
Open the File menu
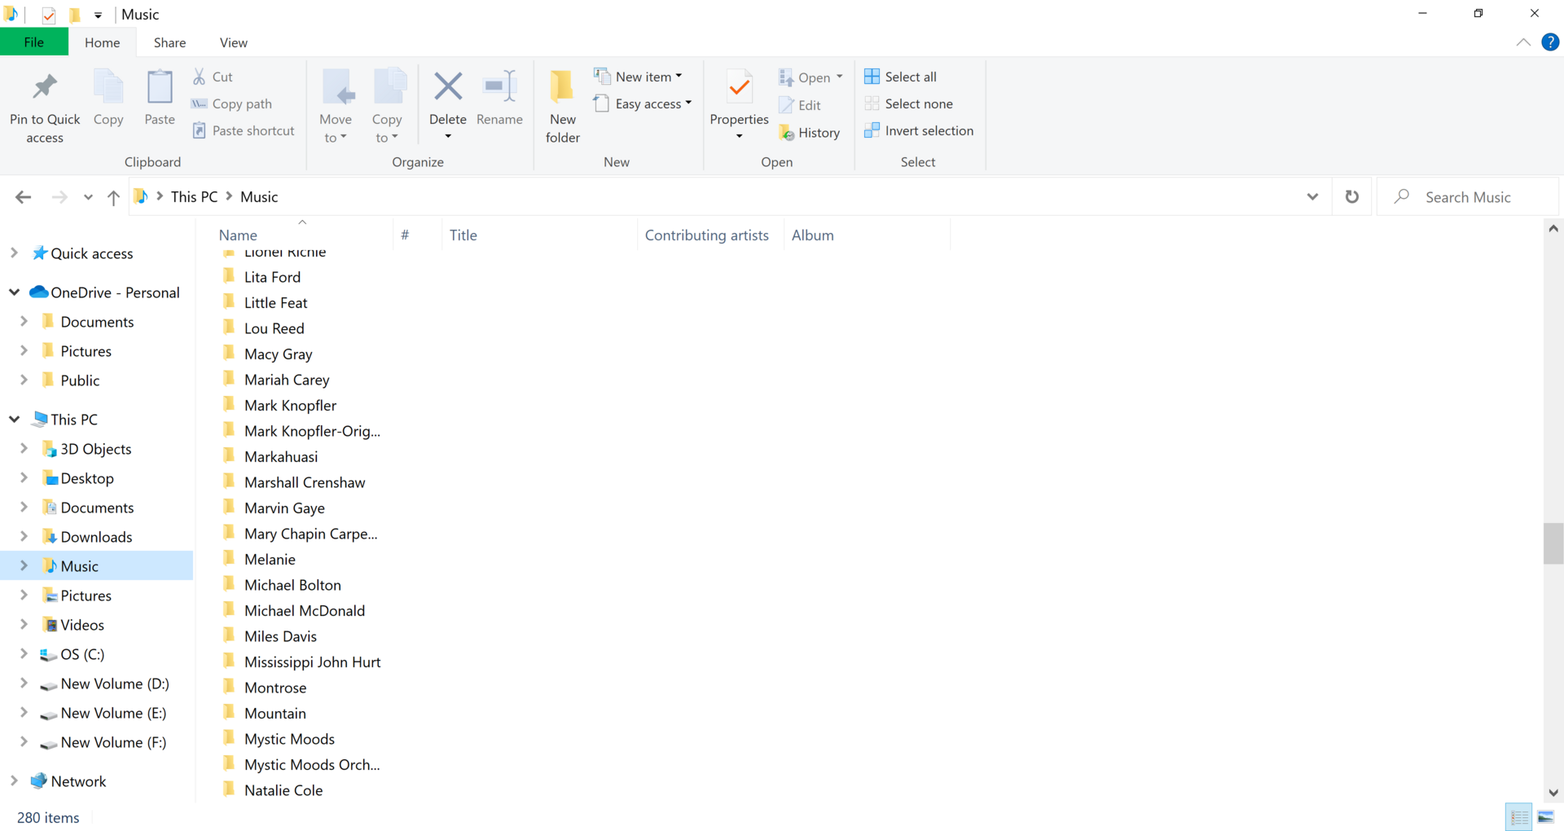34,42
